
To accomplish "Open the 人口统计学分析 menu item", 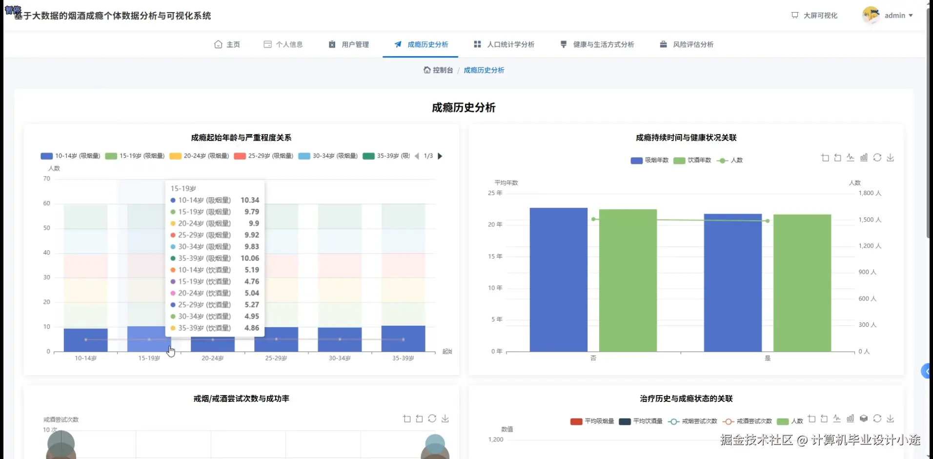I will coord(504,44).
